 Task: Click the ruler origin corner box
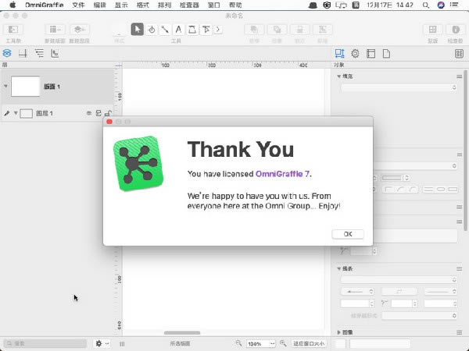119,65
